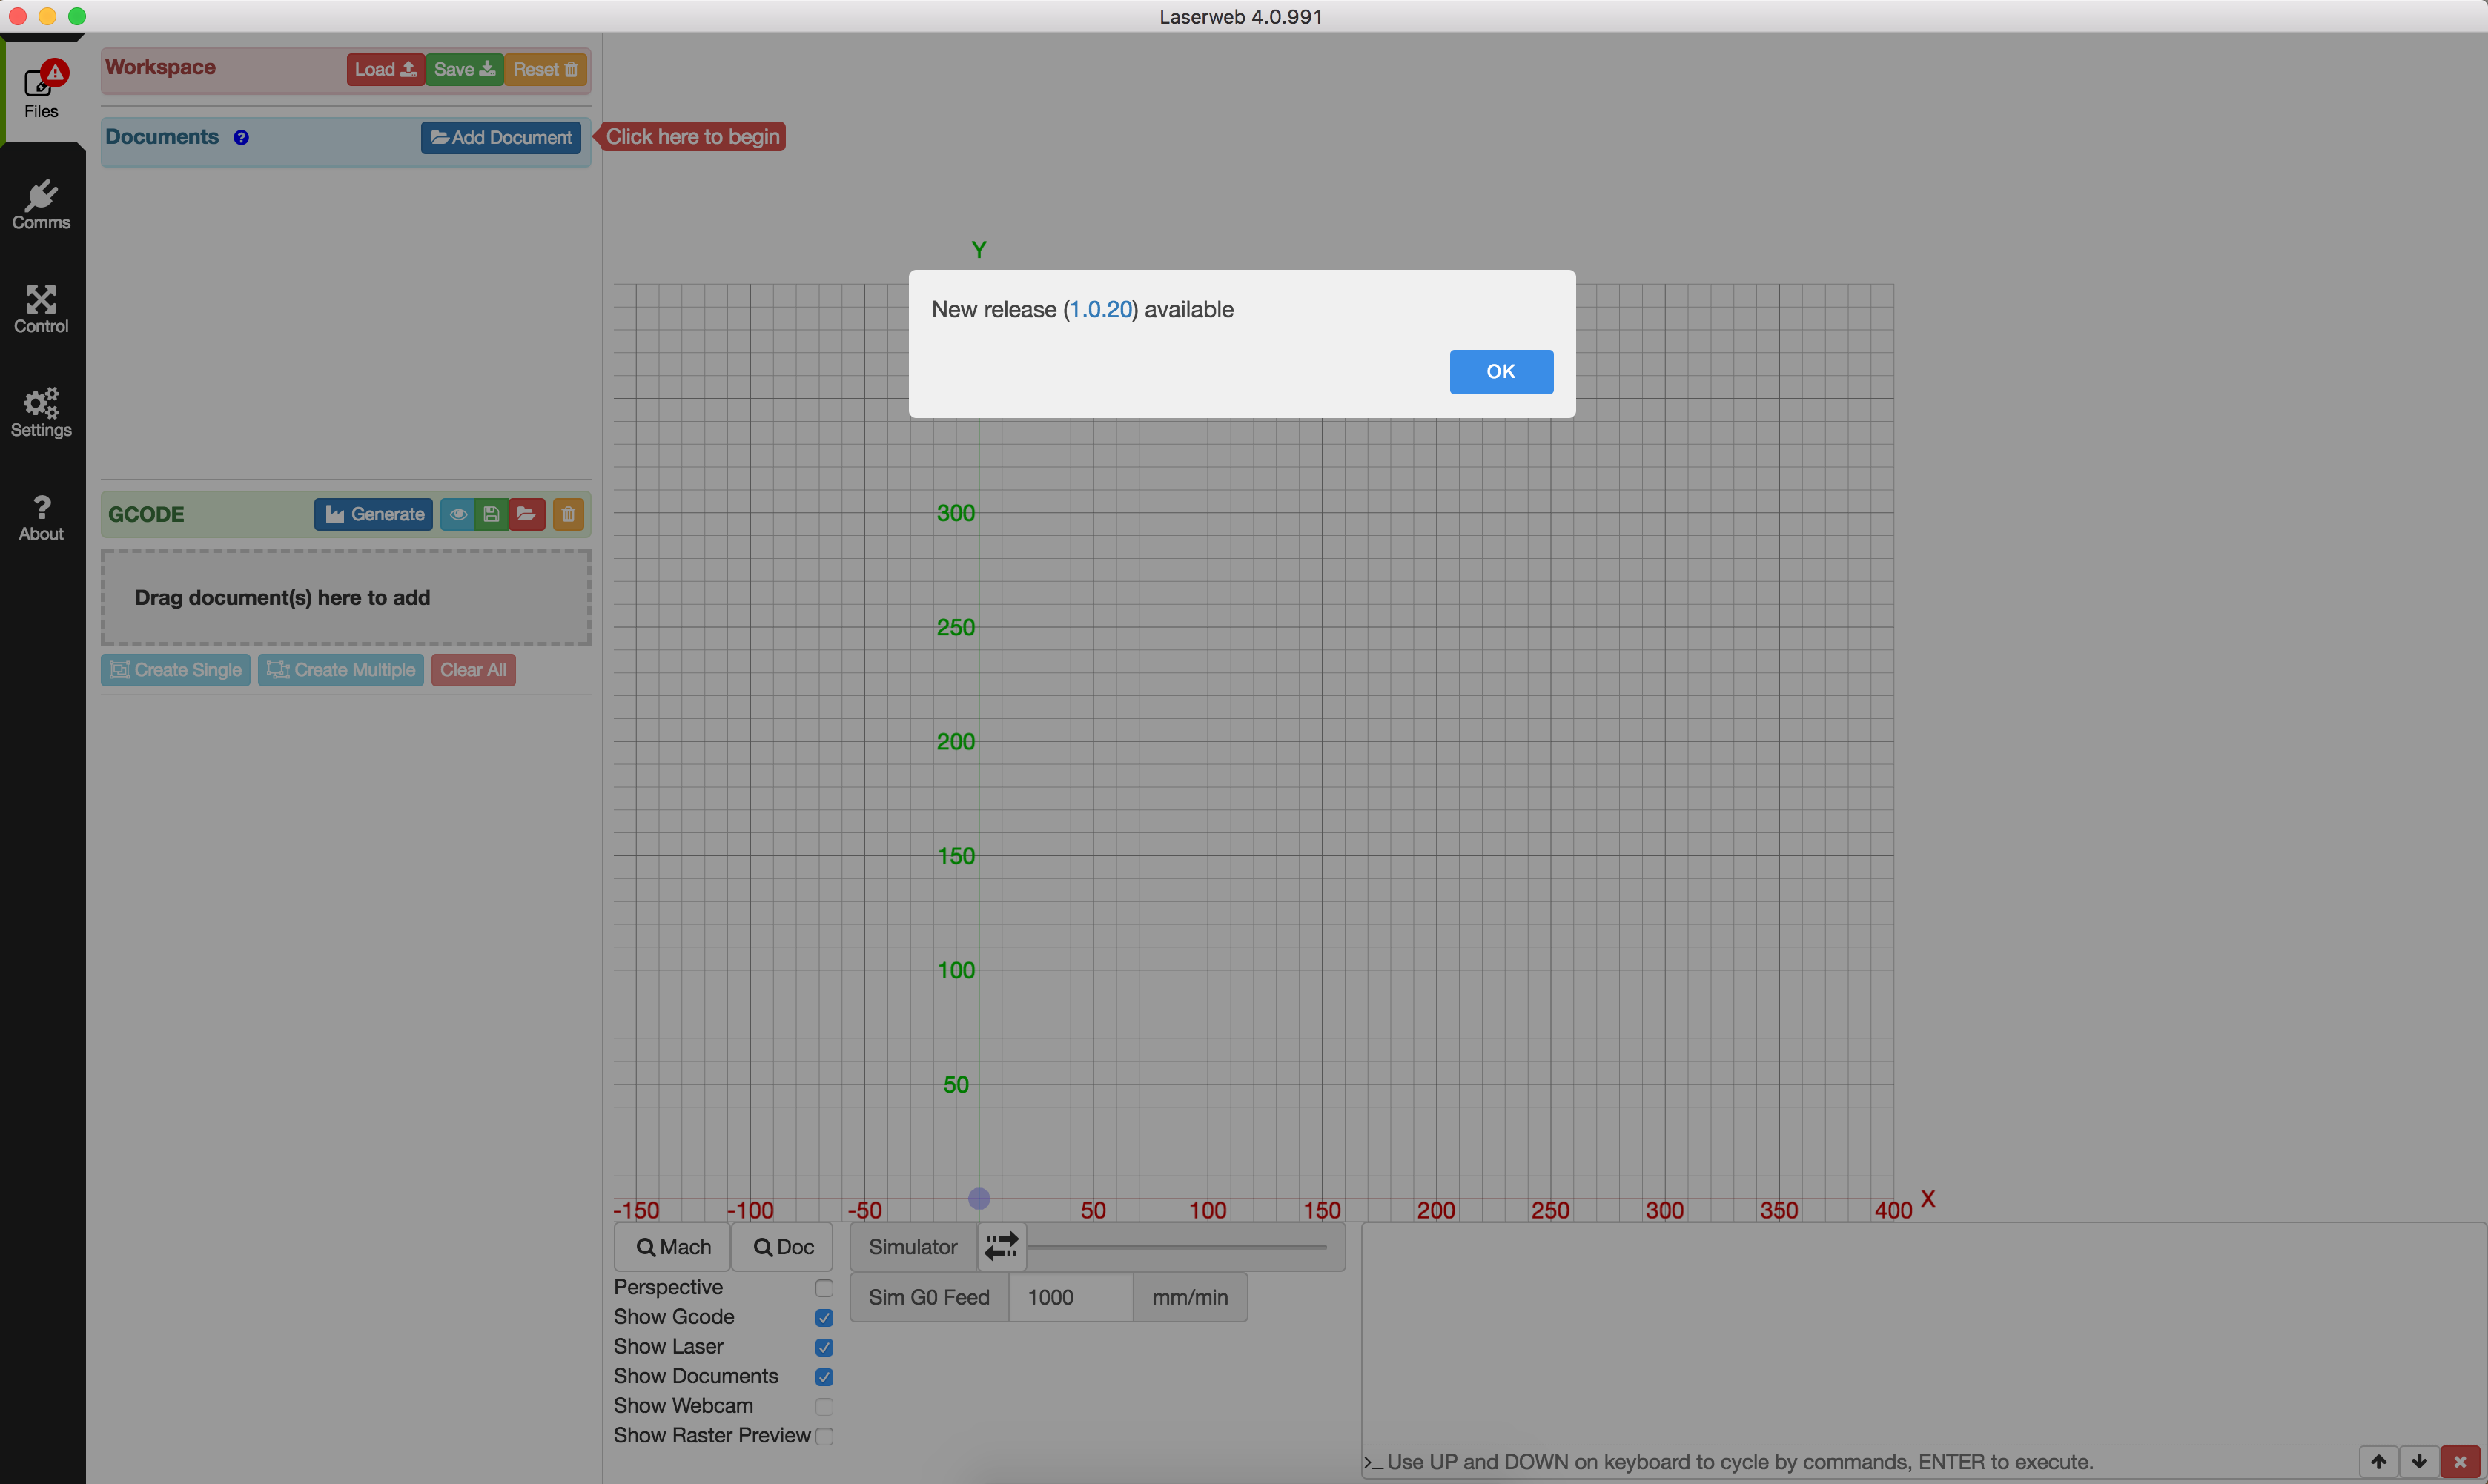Click Clear All operations button
The image size is (2488, 1484).
coord(473,670)
